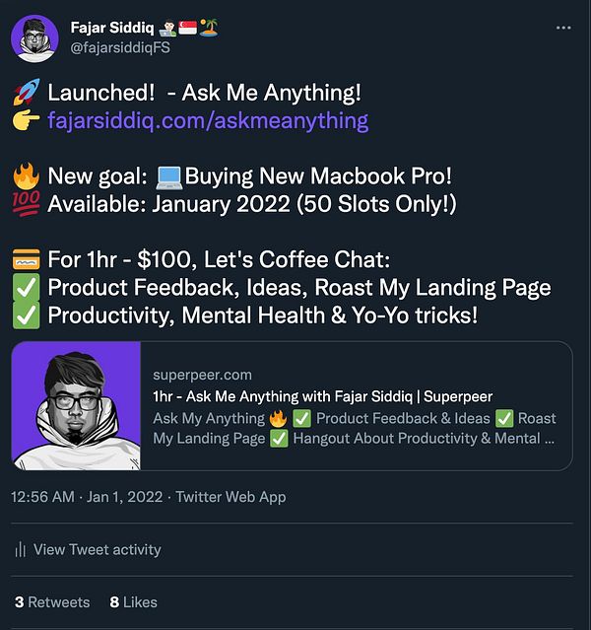
Task: Show the 3 Retweets list
Action: (52, 601)
